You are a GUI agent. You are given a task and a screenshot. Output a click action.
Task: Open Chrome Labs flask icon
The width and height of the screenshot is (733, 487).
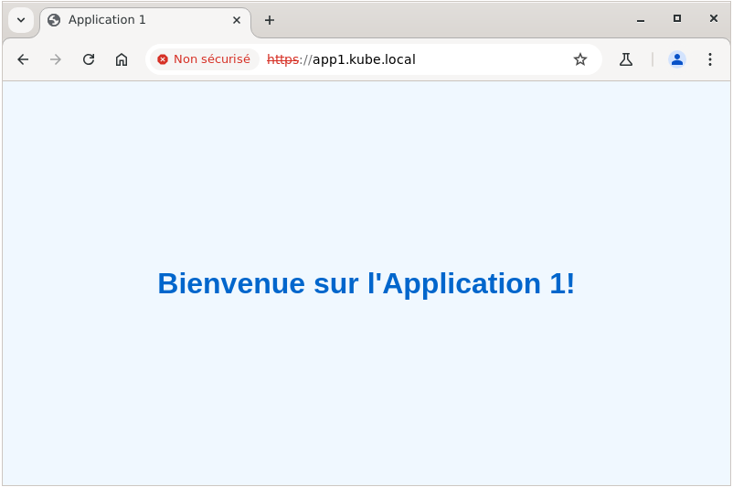coord(626,59)
